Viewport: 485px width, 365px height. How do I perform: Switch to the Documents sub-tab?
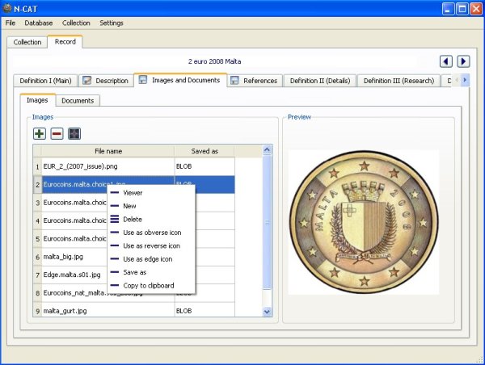pos(78,101)
